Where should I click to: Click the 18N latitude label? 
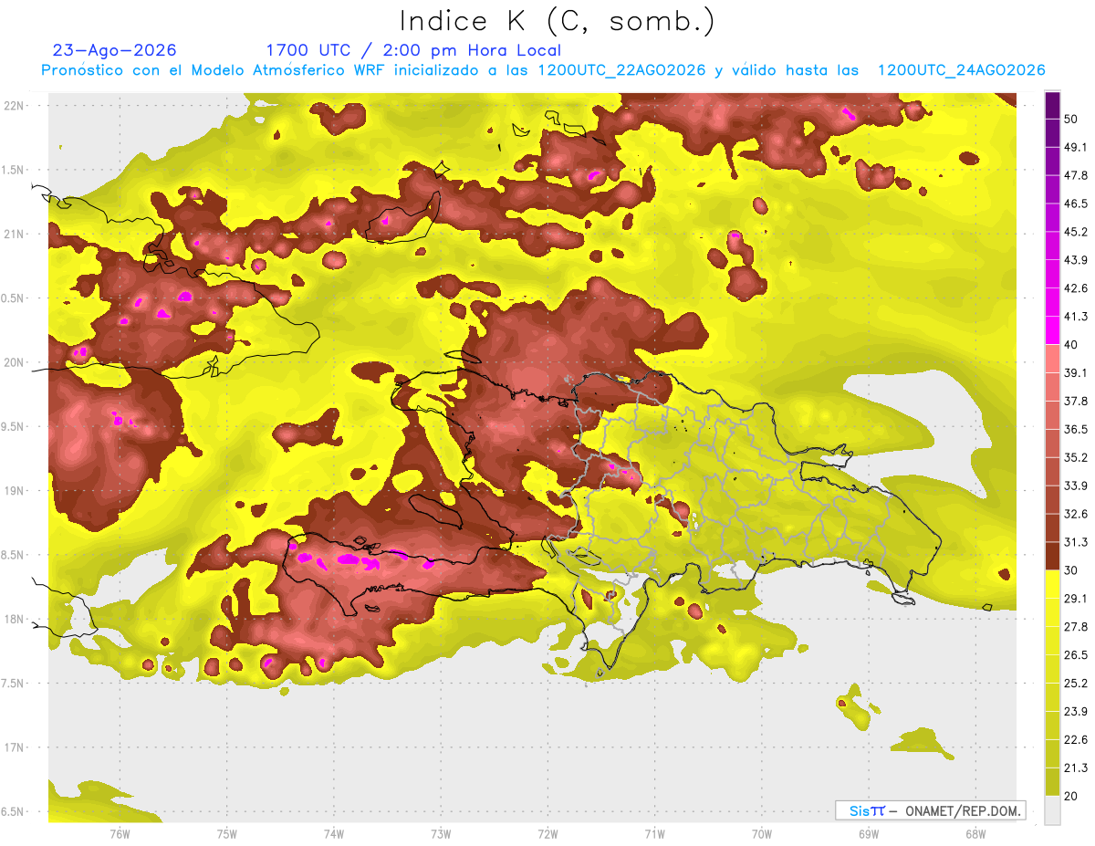15,619
